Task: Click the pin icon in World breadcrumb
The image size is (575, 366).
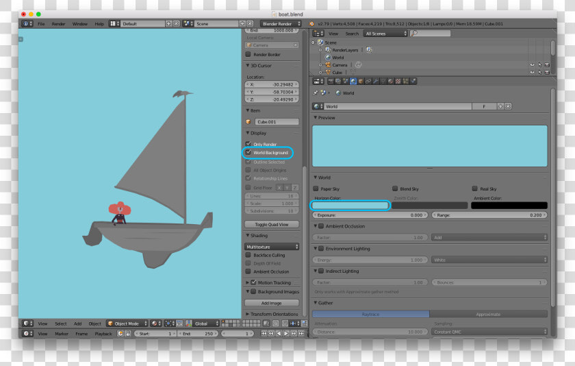Action: pos(315,93)
